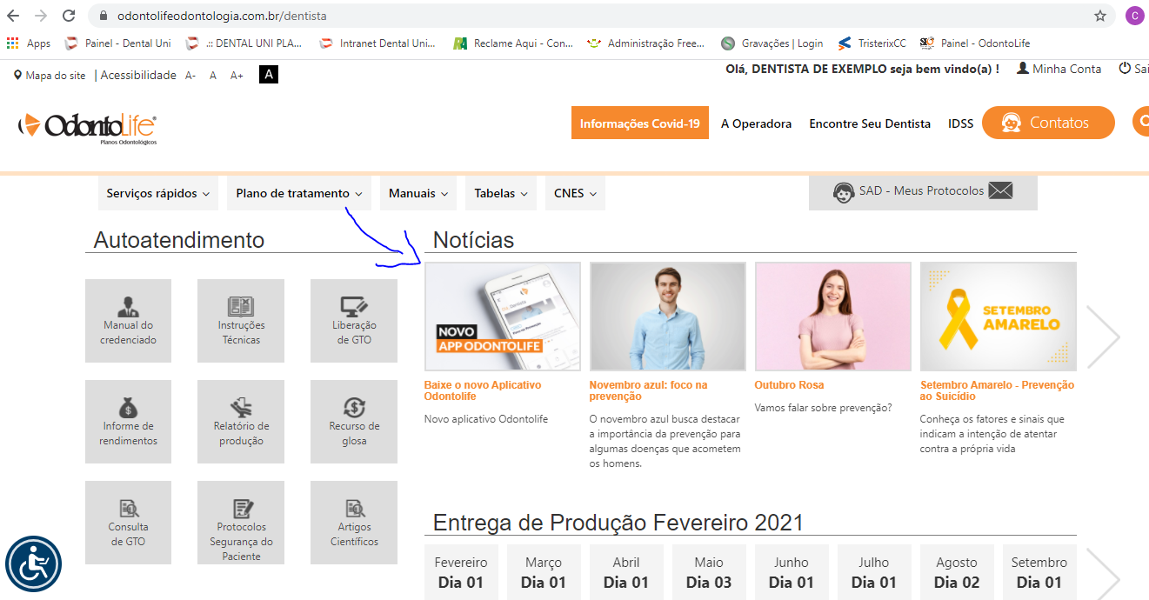1149x600 pixels.
Task: Open the Novo App Odontolife news thumbnail
Action: pyautogui.click(x=502, y=317)
